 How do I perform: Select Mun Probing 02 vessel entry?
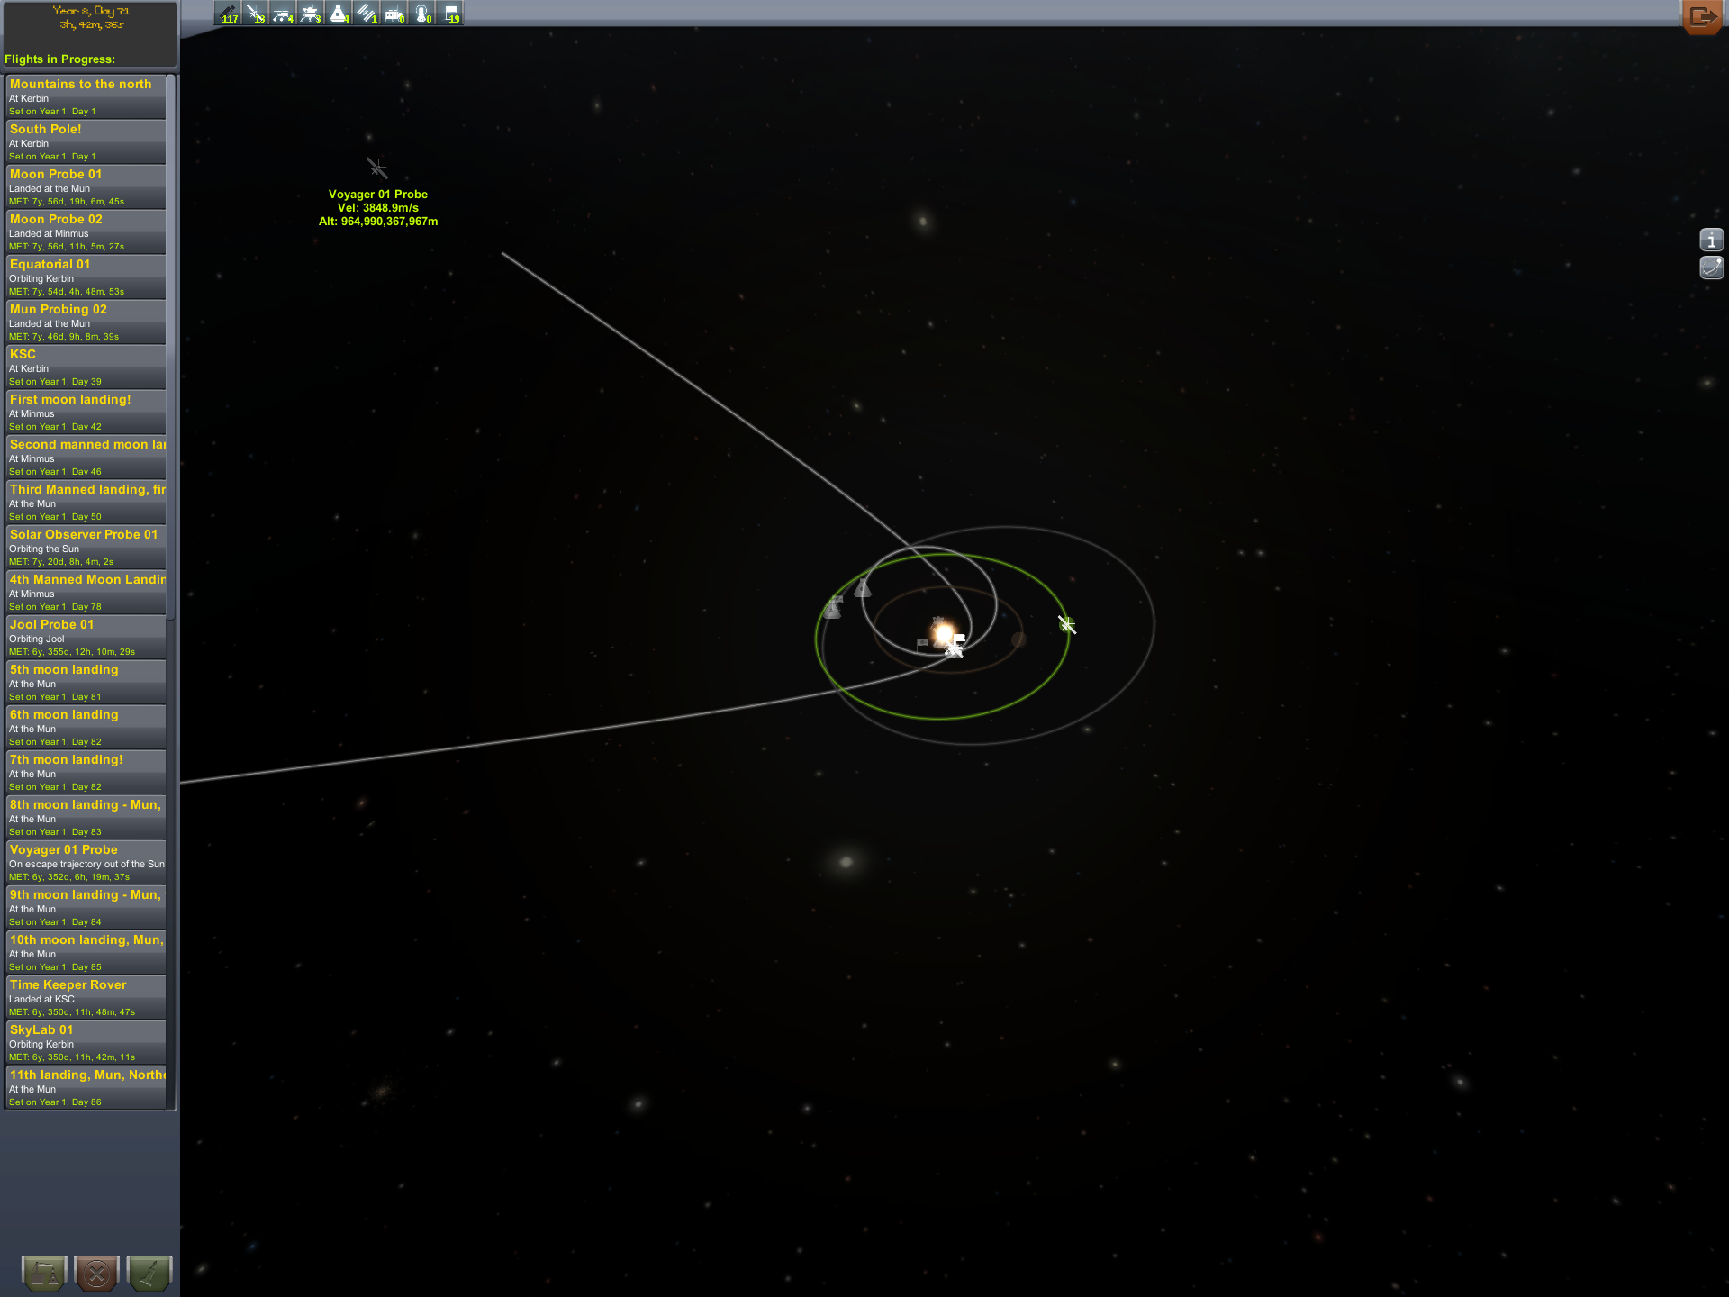pyautogui.click(x=86, y=322)
